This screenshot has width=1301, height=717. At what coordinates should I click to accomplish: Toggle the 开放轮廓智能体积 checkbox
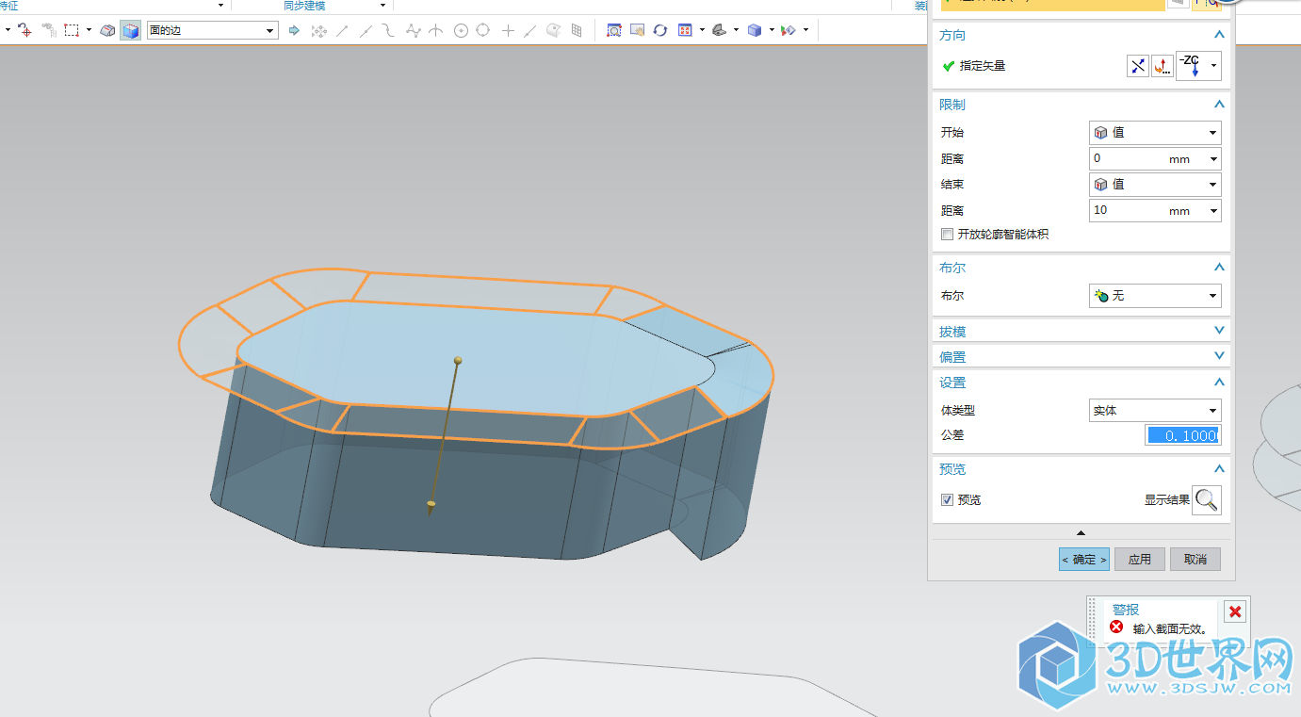coord(948,235)
